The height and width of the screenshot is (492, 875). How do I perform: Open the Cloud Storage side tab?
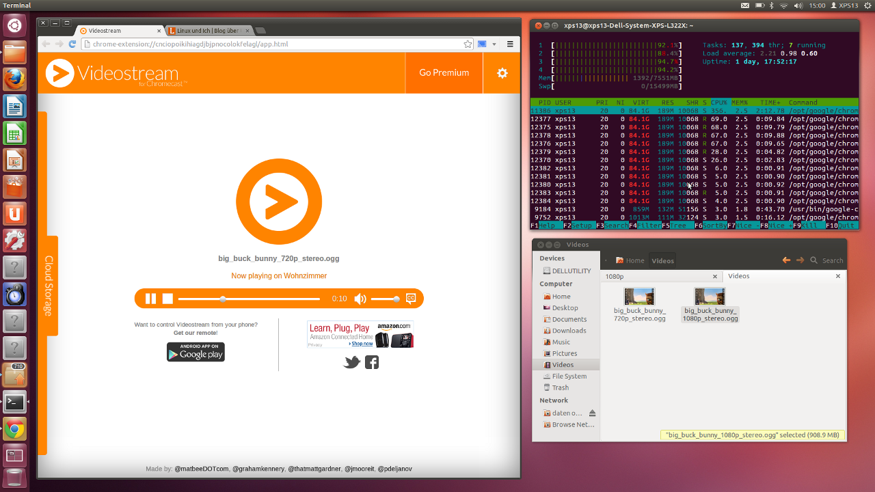click(49, 286)
